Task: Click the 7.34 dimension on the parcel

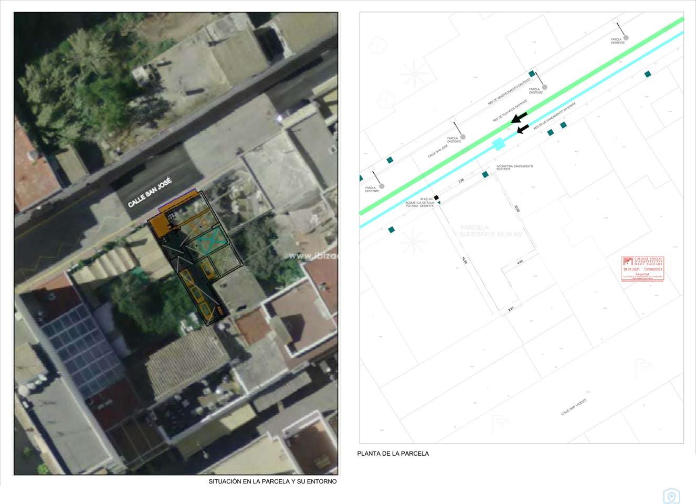Action: 461,181
